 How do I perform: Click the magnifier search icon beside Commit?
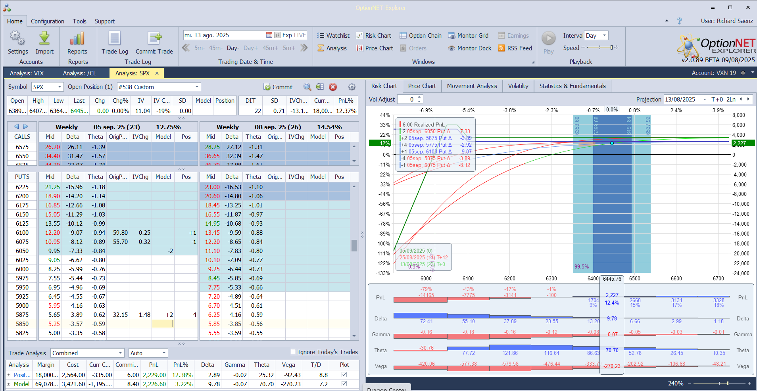point(307,87)
